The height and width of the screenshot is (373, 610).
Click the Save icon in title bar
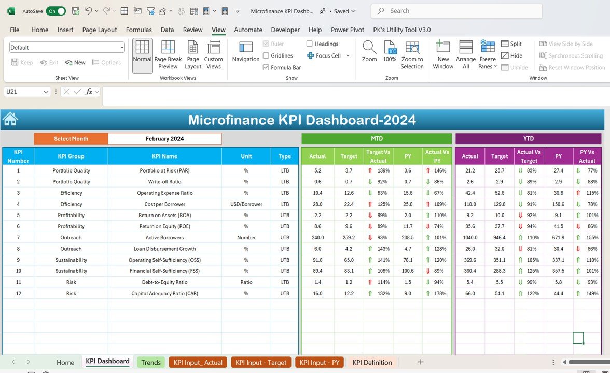coord(76,11)
